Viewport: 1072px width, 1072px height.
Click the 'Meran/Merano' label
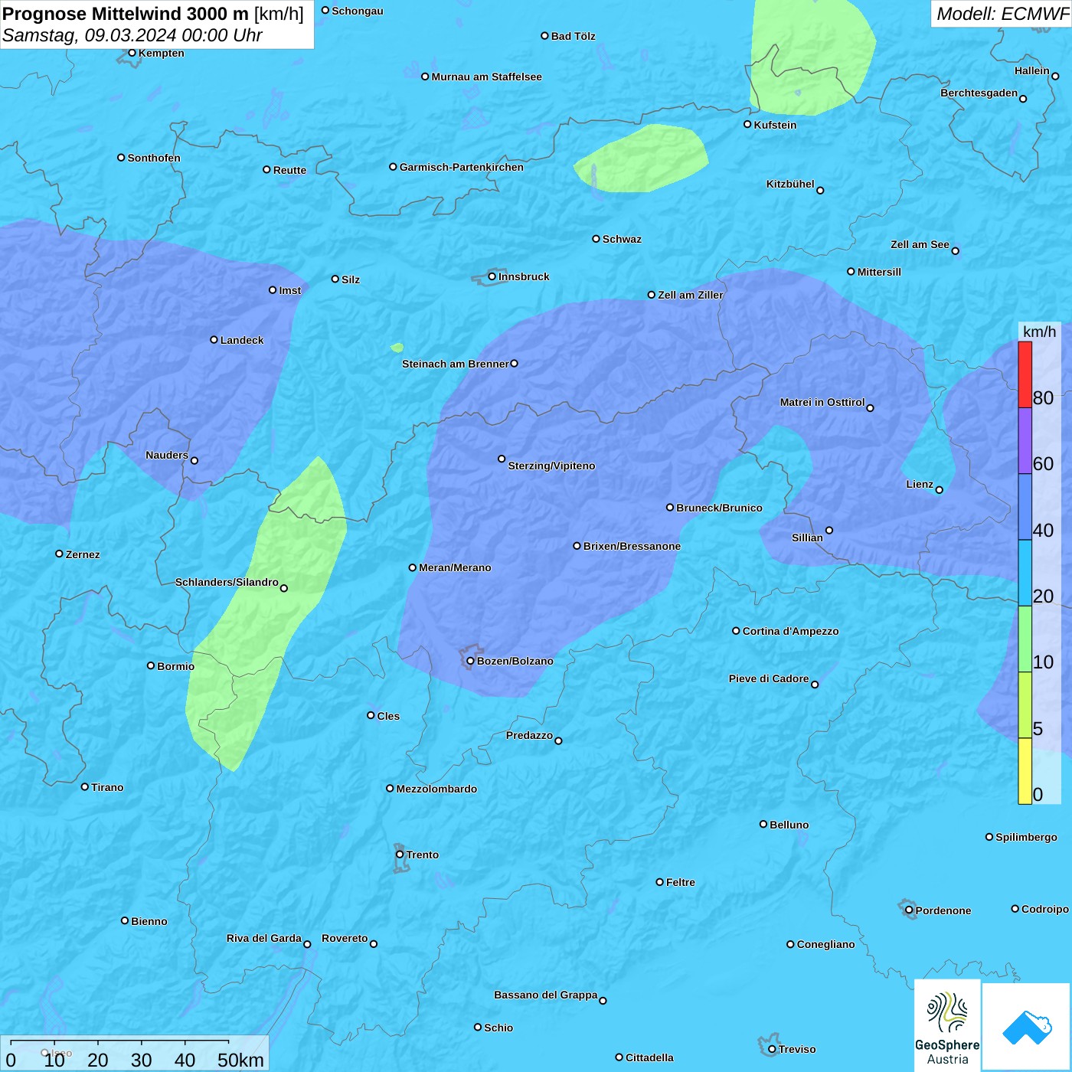455,567
